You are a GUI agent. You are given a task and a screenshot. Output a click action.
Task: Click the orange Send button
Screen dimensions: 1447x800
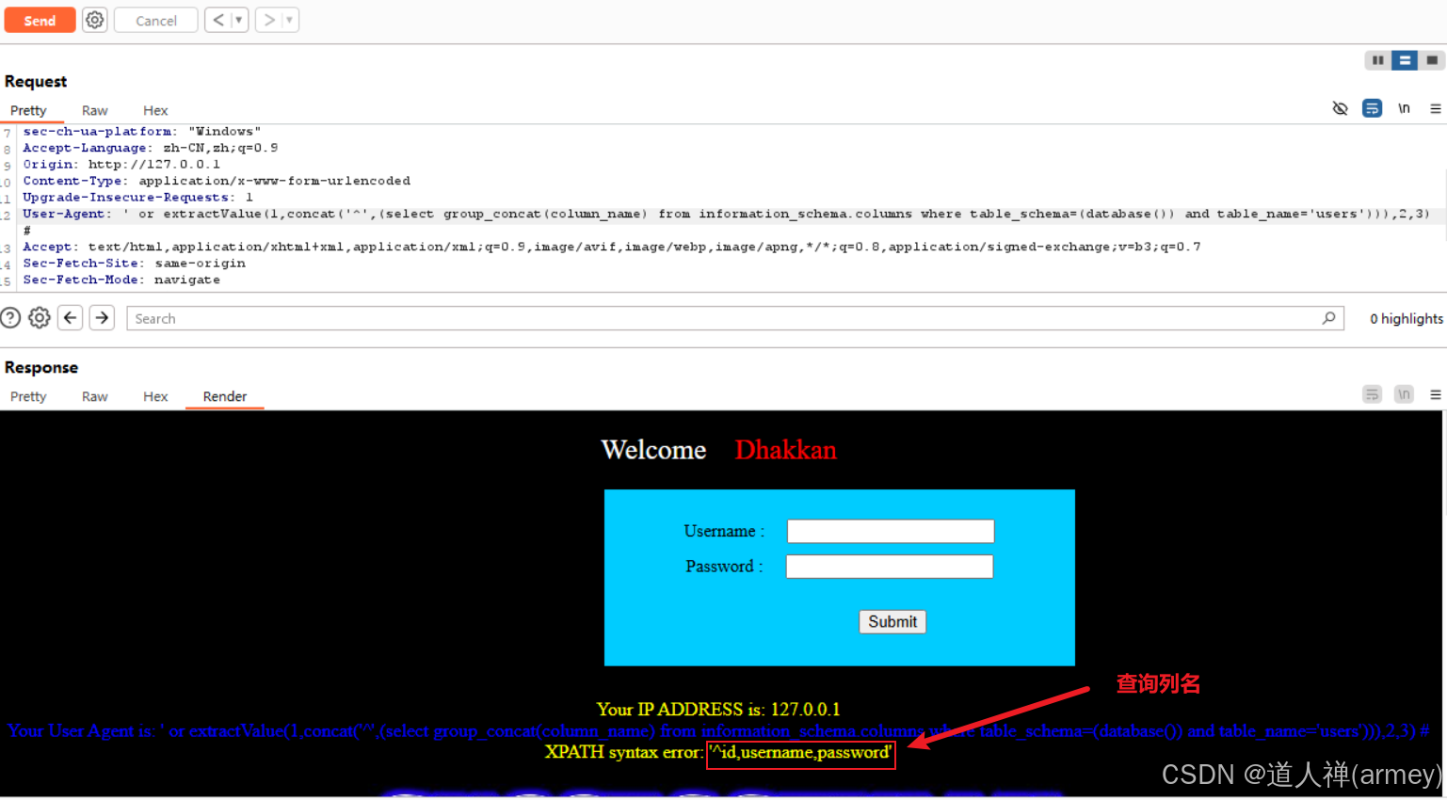40,20
